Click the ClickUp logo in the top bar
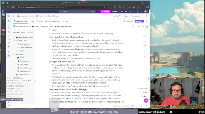205x114 pixels. [x=9, y=11]
